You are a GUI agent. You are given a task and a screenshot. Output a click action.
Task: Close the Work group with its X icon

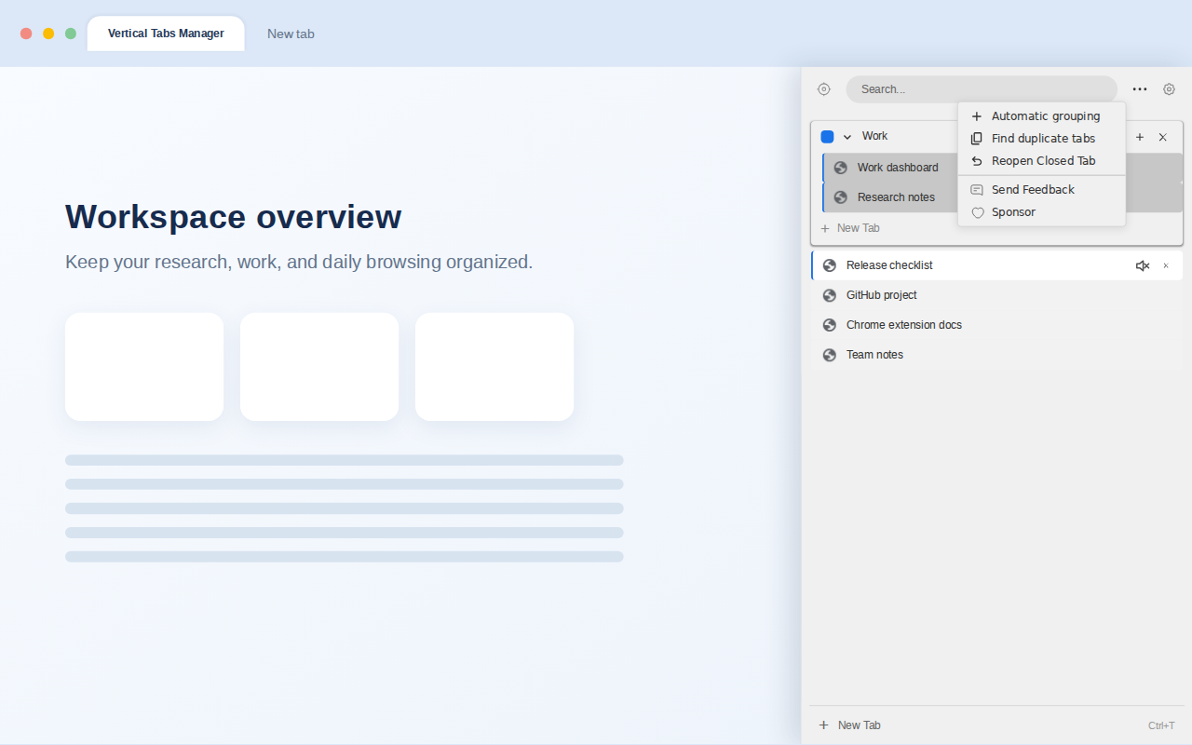pyautogui.click(x=1163, y=137)
